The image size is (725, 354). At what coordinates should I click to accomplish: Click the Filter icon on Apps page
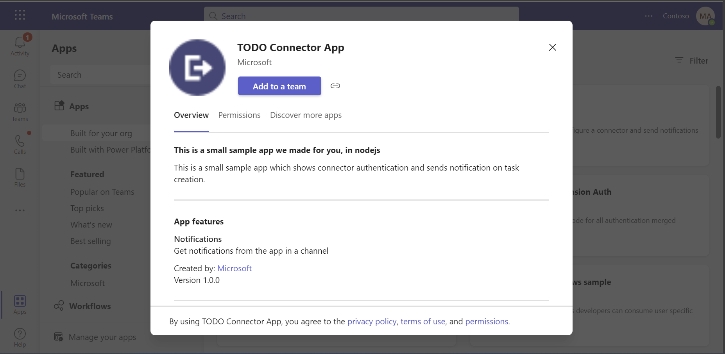(x=679, y=60)
